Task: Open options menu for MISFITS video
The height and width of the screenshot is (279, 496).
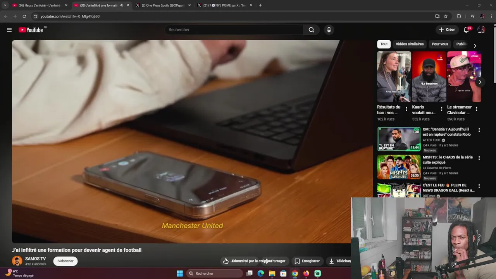Action: [x=479, y=158]
